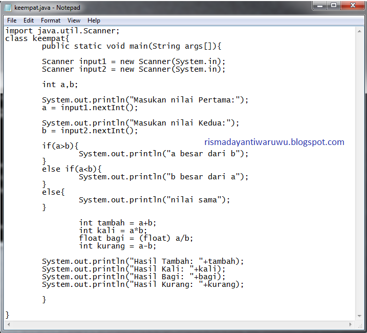Click the 'public static void main' line
The width and height of the screenshot is (367, 333).
132,46
